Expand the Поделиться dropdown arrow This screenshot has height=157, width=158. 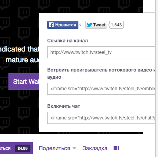pos(74,148)
